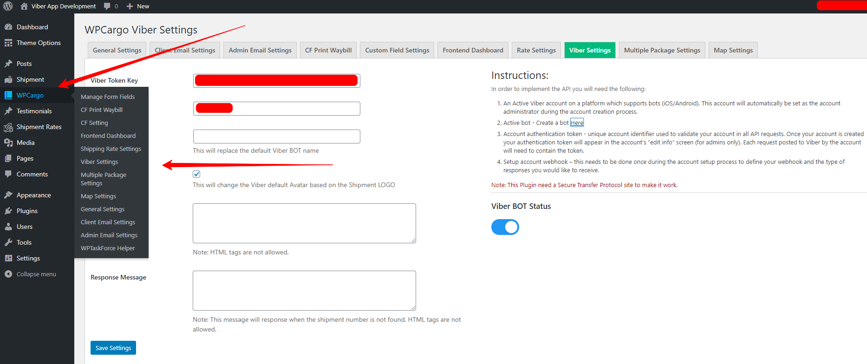Click the Media library icon

[8, 143]
